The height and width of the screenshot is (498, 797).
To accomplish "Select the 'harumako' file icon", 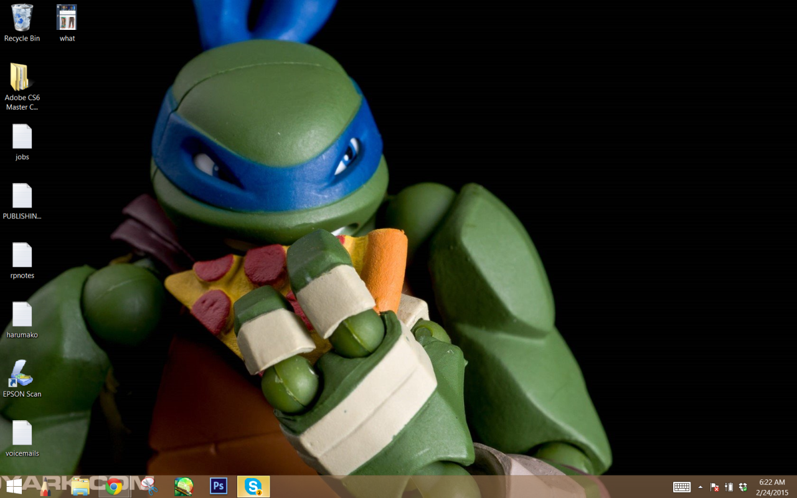I will [x=22, y=319].
